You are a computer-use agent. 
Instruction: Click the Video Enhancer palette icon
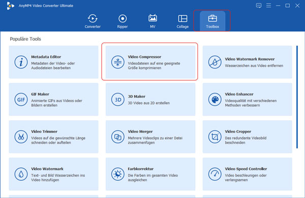coord(215,100)
